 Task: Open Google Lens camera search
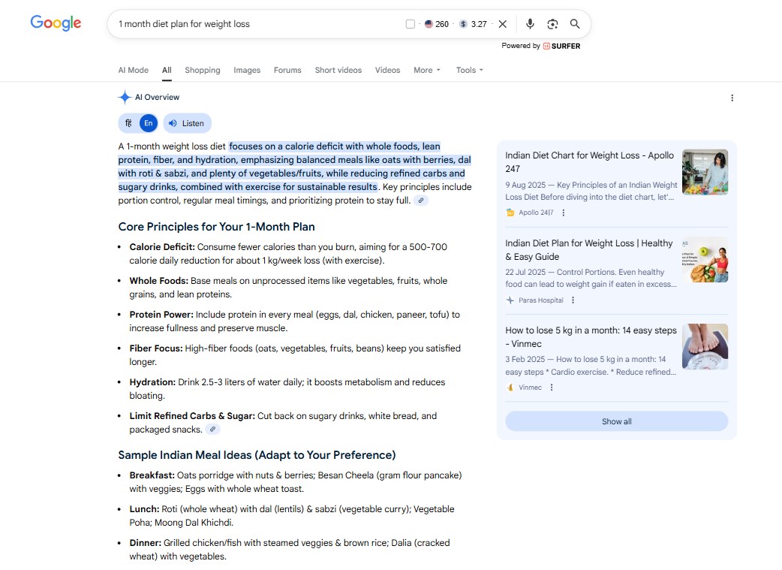pos(552,23)
